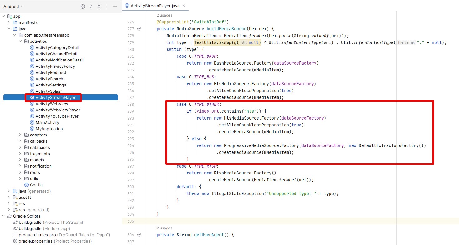Screen dimensions: 459x245
Task: Select ActivitySplash class
Action: pos(49,91)
